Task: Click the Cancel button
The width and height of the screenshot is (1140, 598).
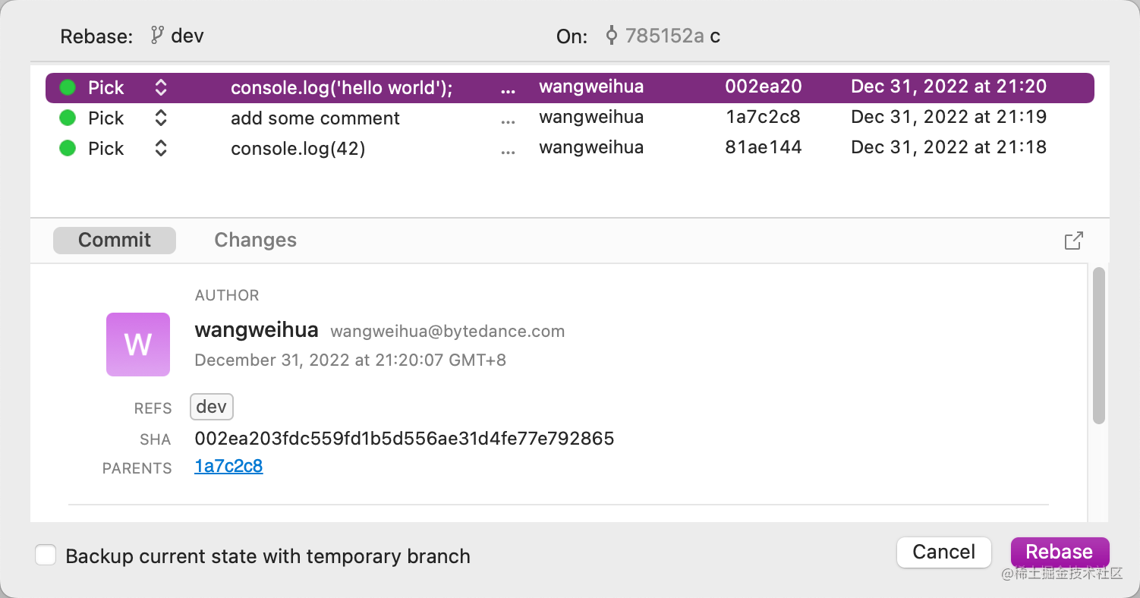Action: pyautogui.click(x=944, y=552)
